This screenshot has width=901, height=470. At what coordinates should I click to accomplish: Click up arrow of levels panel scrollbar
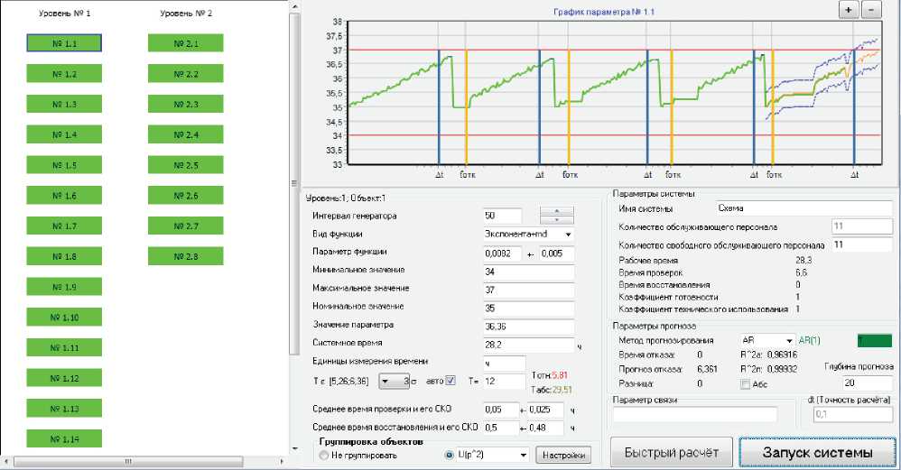295,6
